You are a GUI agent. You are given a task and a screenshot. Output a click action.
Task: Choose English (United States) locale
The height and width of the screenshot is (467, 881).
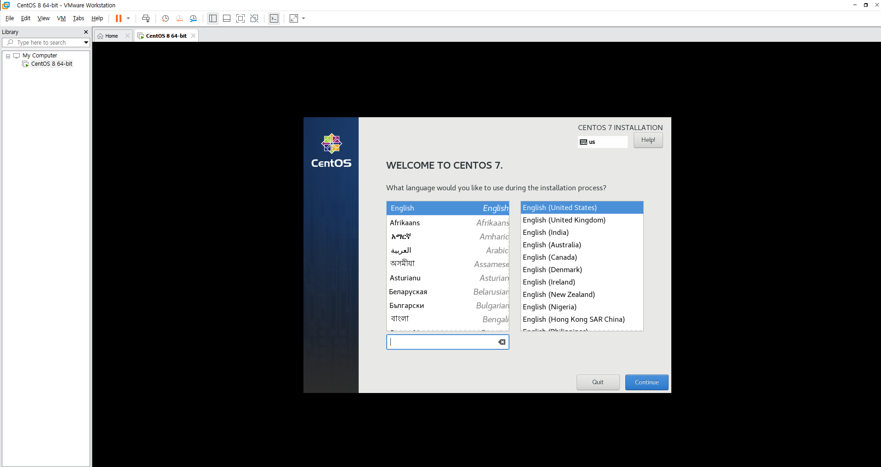[x=582, y=208]
